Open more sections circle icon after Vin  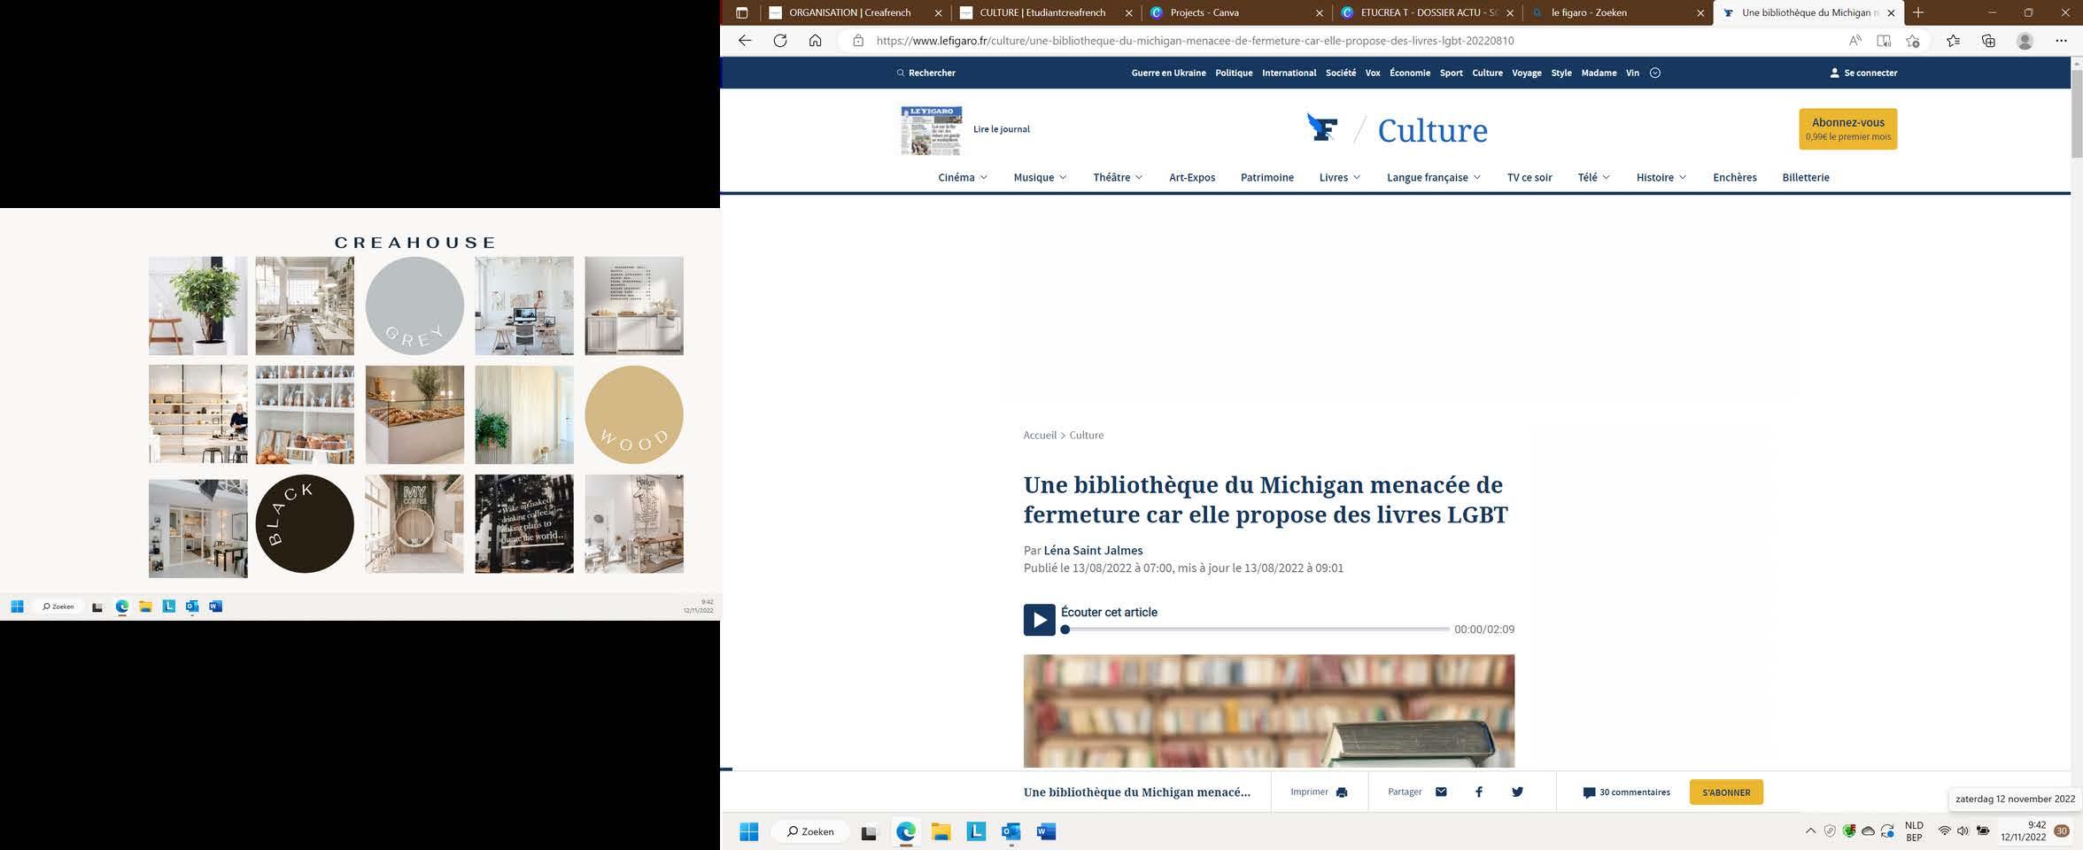pos(1654,73)
